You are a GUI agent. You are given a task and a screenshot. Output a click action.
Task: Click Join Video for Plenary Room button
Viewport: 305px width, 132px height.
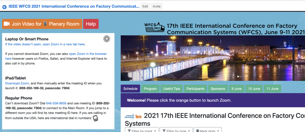pos(42,24)
